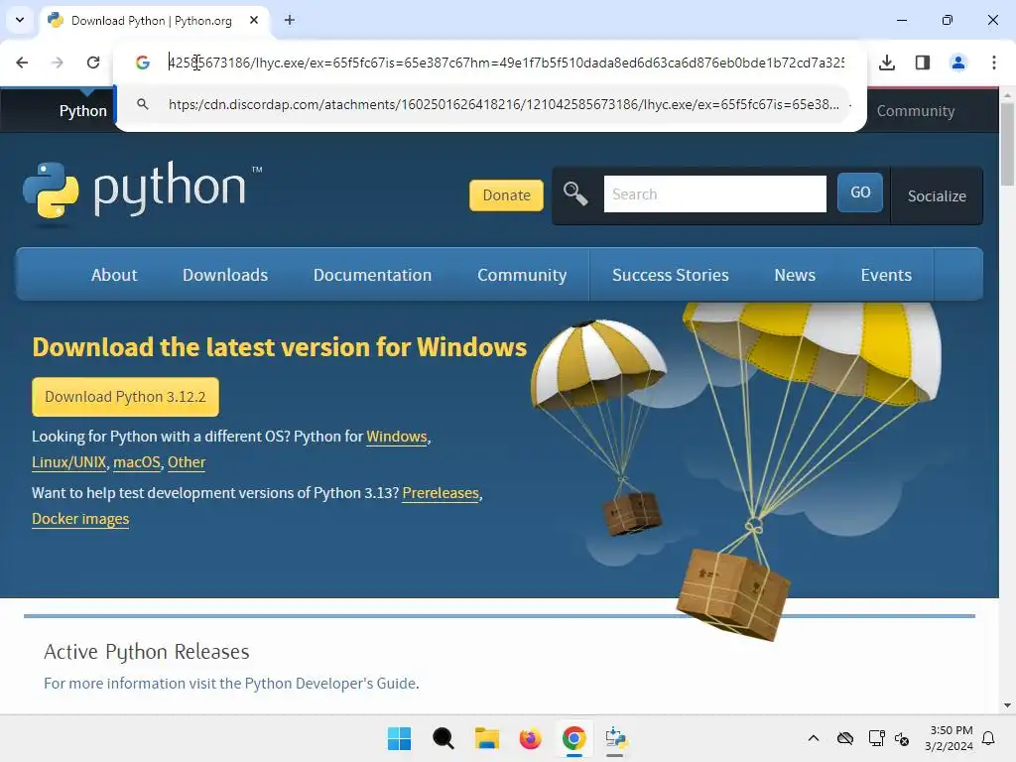Screen dimensions: 1016x762
Task: Open the Documentation menu
Action: (x=373, y=275)
